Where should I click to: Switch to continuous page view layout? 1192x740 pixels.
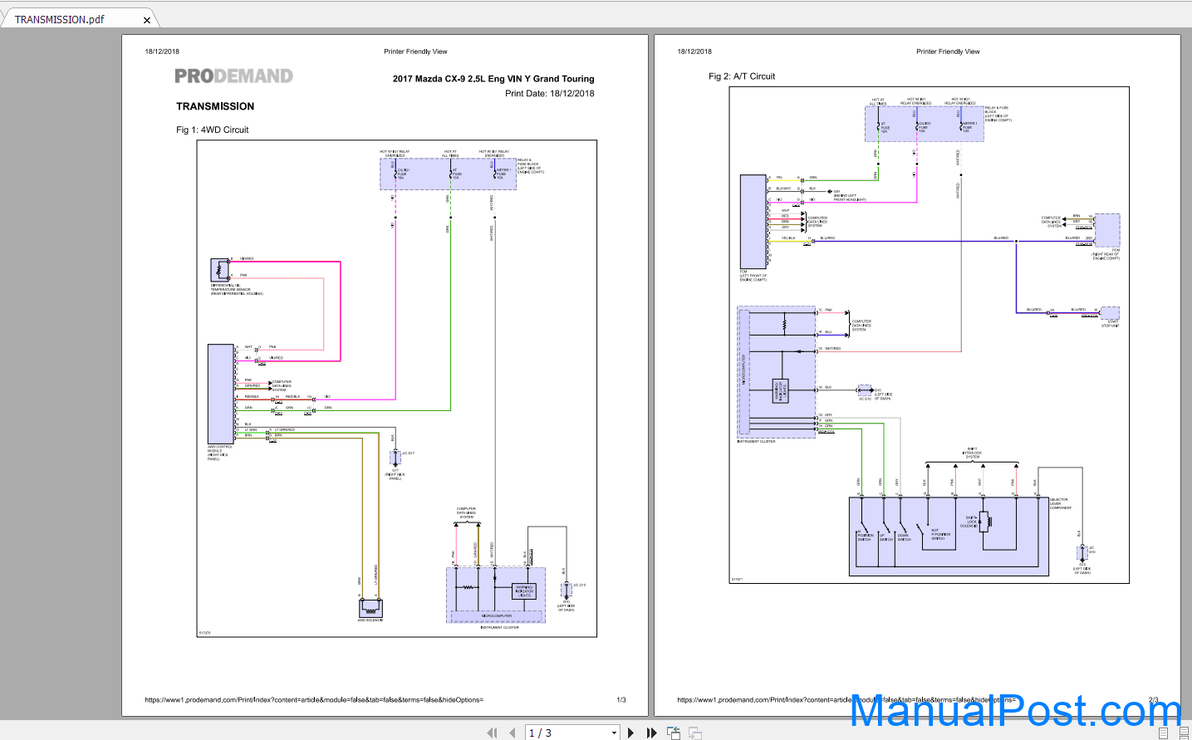tap(1183, 733)
